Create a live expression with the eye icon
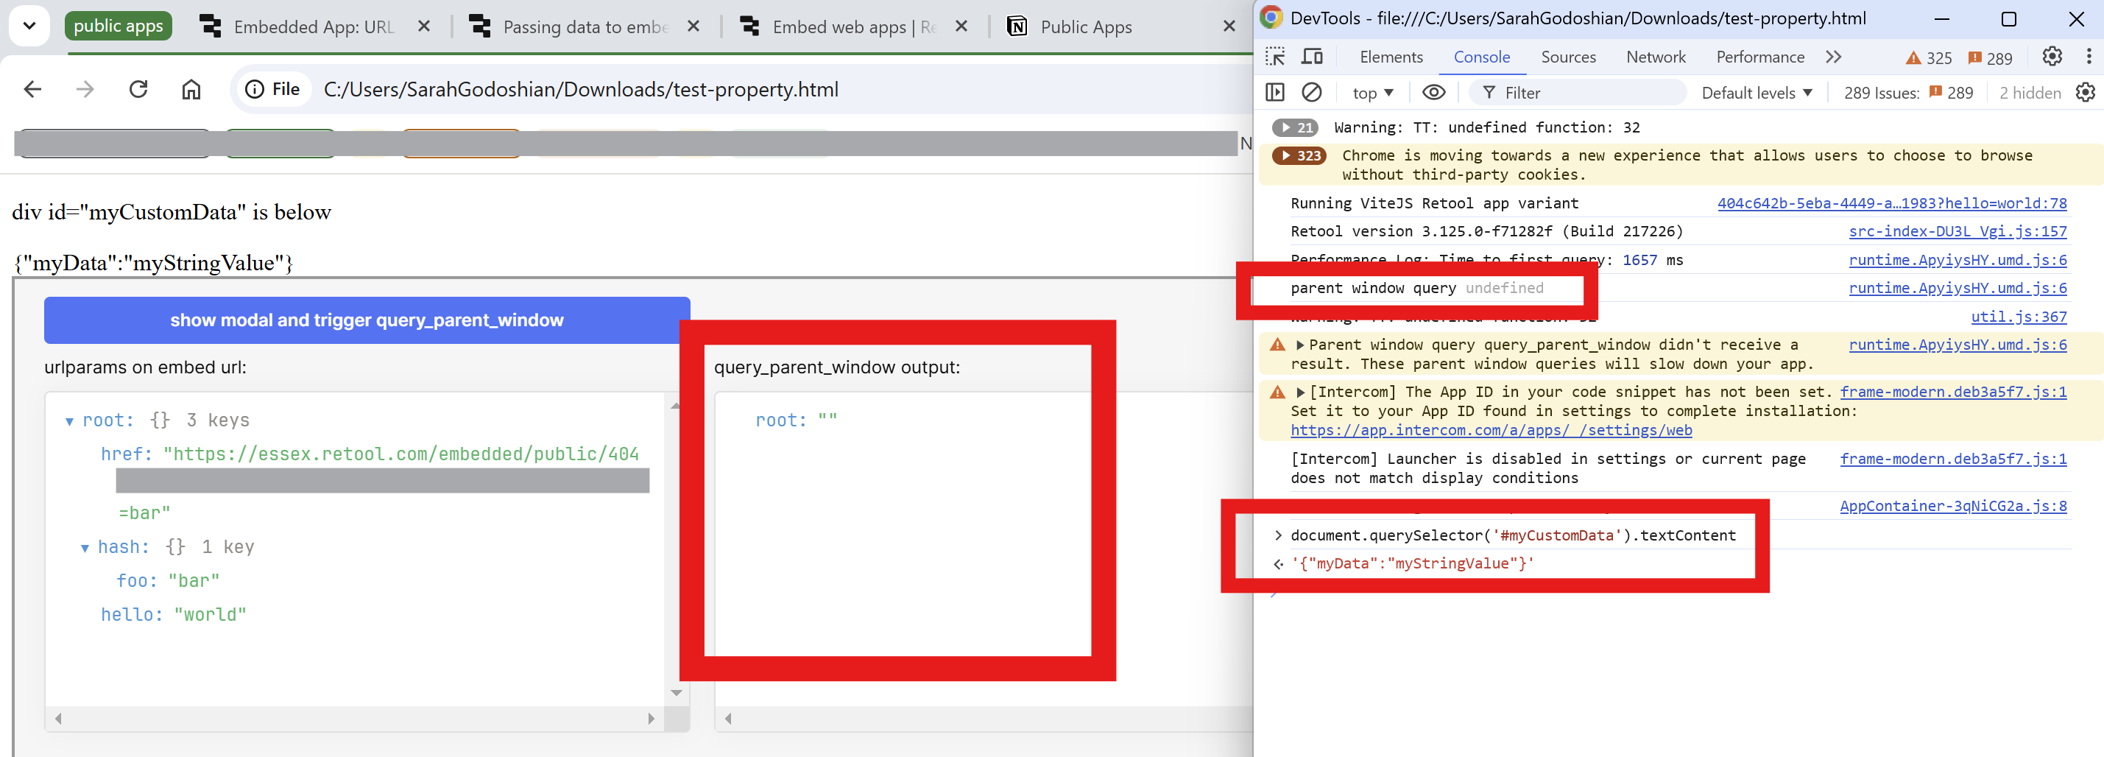 pos(1433,92)
